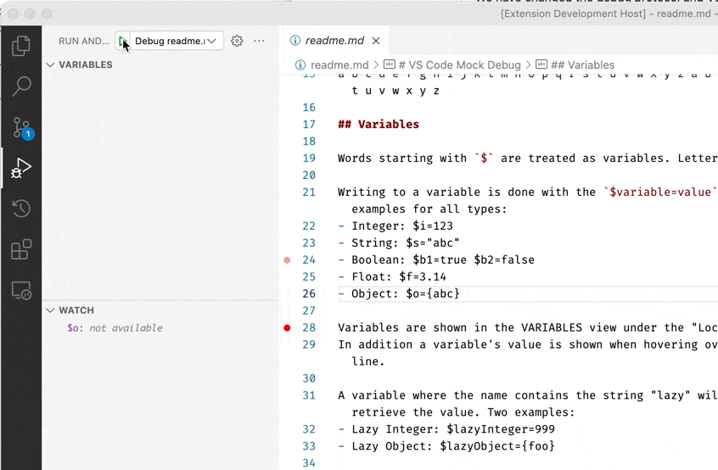Screen dimensions: 718x470
Task: Select the $o watch expression
Action: click(115, 328)
